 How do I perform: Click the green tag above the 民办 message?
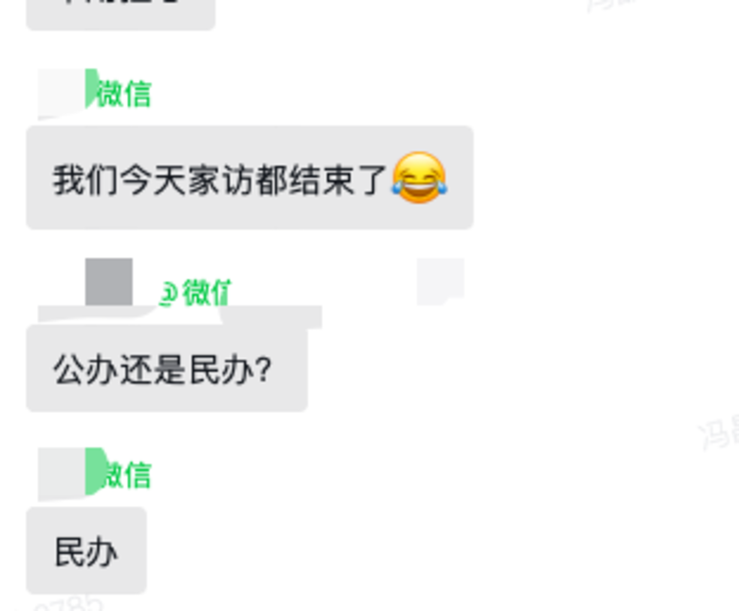tap(95, 470)
